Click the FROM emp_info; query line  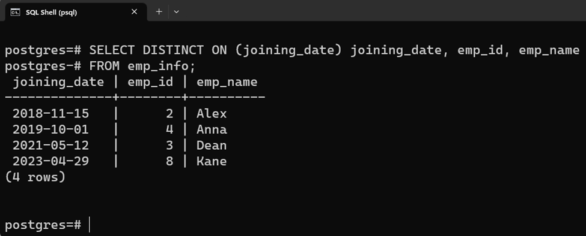142,66
